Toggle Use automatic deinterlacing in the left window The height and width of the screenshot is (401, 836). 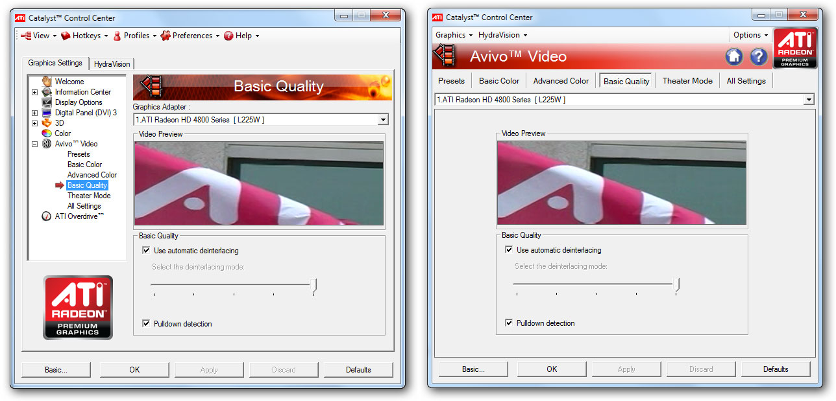pyautogui.click(x=146, y=251)
